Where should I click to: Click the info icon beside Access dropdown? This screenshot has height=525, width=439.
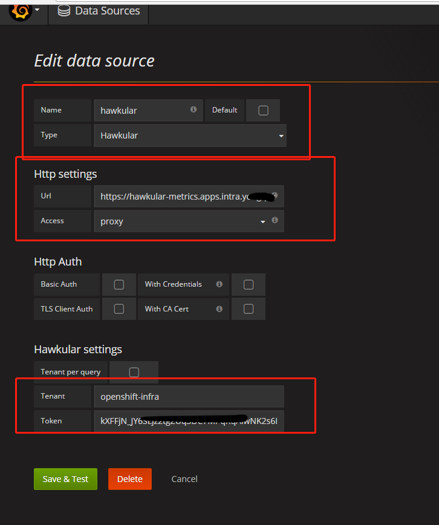coord(275,220)
